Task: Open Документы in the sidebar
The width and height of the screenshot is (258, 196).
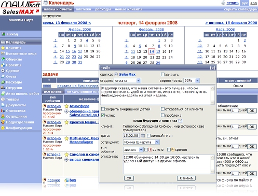Action: pyautogui.click(x=16, y=105)
